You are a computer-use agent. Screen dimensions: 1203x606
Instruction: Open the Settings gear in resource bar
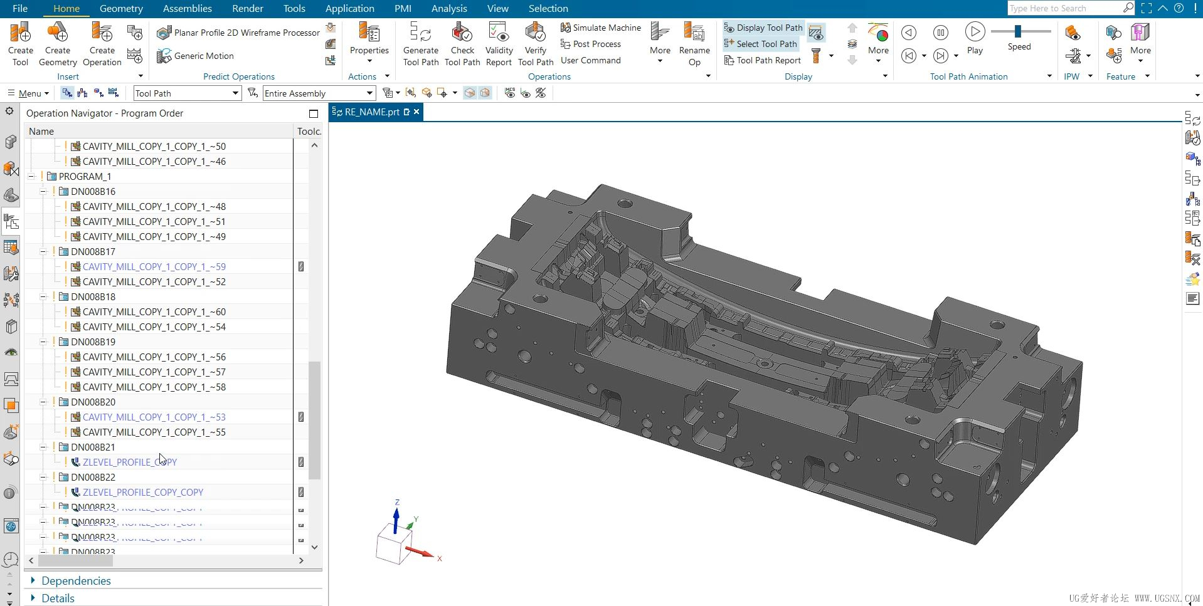point(9,111)
